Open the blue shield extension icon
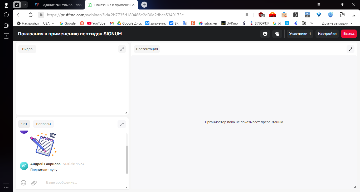 point(330,15)
